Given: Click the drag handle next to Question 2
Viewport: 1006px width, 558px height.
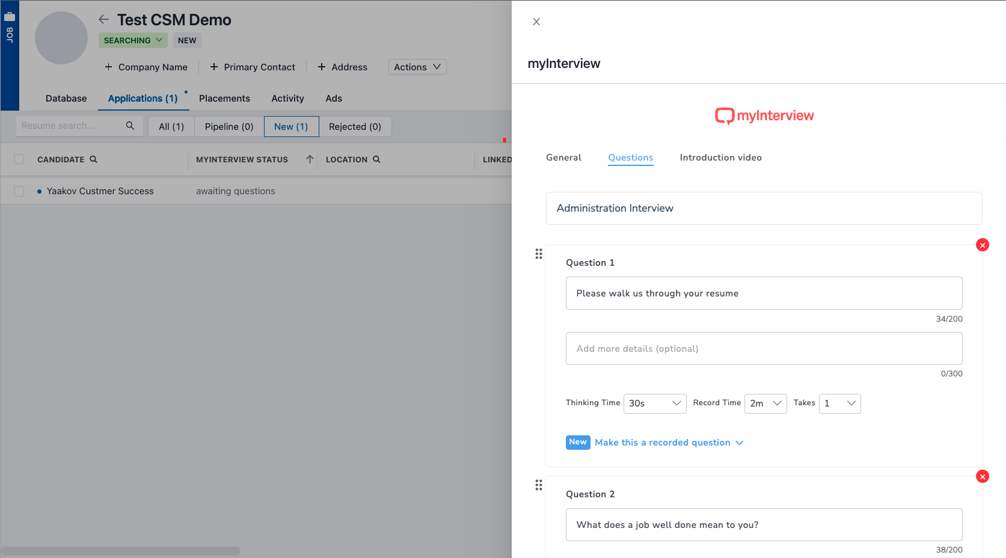Looking at the screenshot, I should [x=538, y=485].
